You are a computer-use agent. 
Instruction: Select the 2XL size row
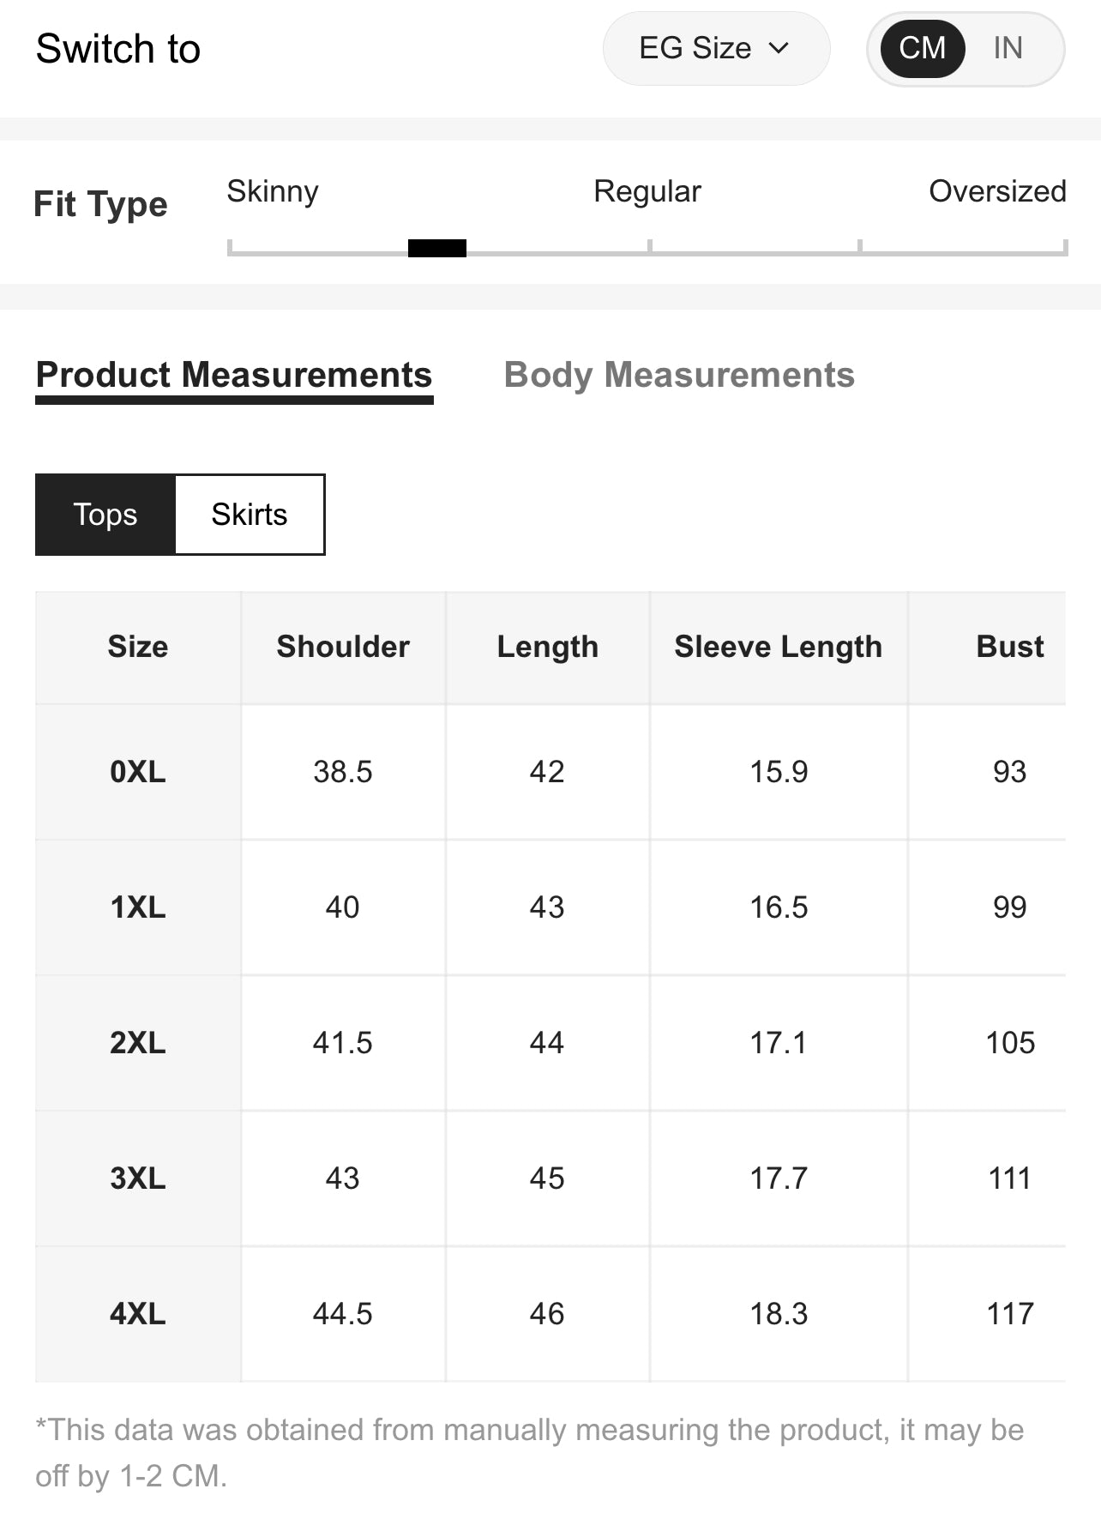tap(137, 1043)
